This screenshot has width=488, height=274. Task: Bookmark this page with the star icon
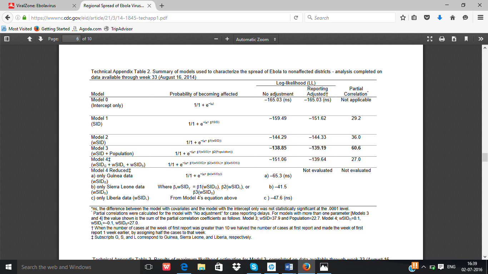(x=403, y=17)
